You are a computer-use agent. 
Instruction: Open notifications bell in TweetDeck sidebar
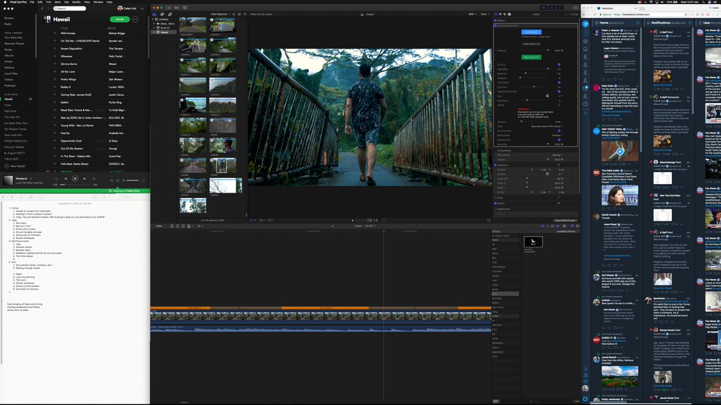585,49
